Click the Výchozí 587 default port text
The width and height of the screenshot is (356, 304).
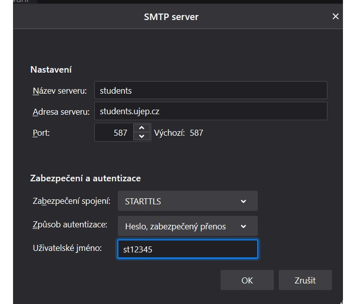179,133
